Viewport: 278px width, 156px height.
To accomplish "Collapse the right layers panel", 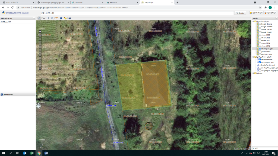I will pos(276,18).
